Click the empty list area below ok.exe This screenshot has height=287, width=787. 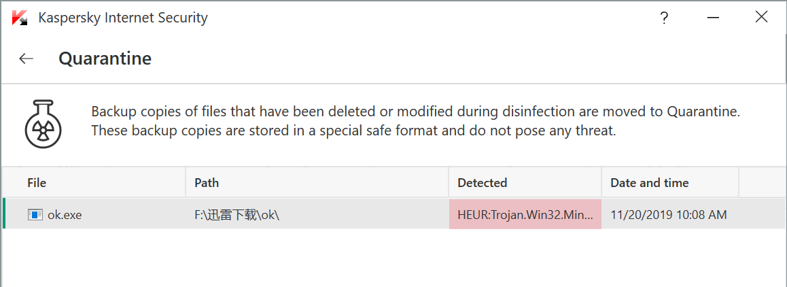pos(394,257)
